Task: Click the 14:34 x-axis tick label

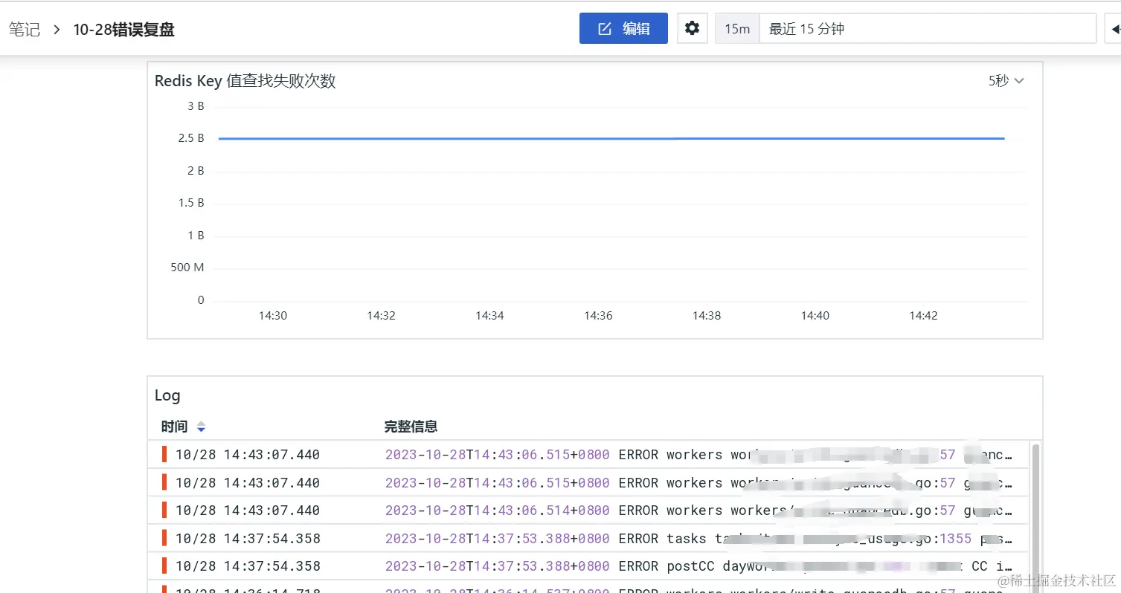Action: coord(489,316)
